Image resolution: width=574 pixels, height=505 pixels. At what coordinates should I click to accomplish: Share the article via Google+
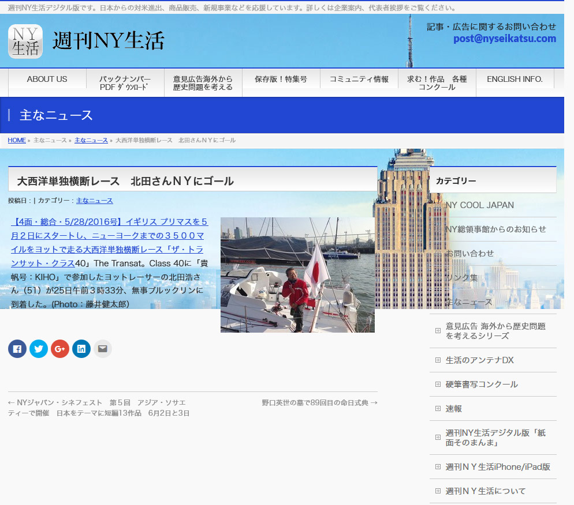pyautogui.click(x=59, y=348)
